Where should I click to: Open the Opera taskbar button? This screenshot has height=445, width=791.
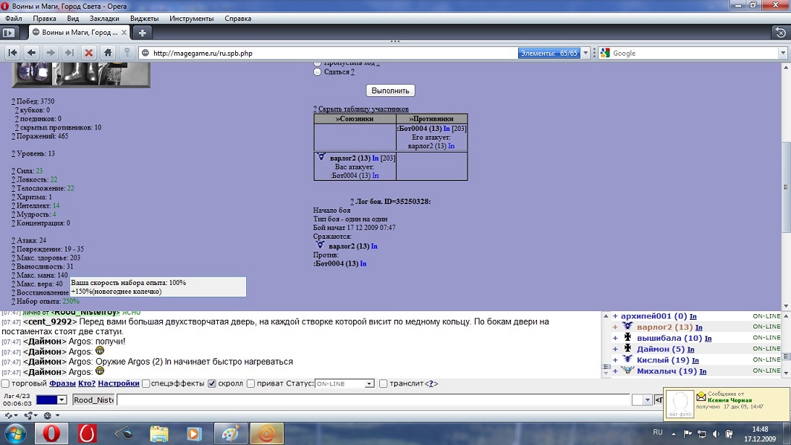[51, 433]
